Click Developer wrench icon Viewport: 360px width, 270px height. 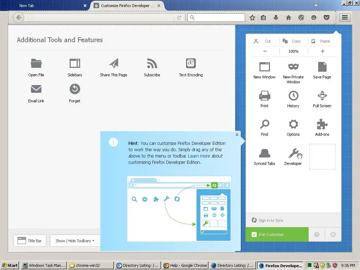click(x=293, y=153)
